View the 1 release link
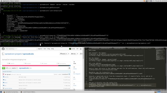This screenshot has height=93, width=167. click(44, 64)
